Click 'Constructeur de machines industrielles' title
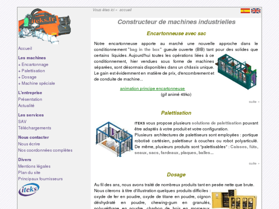 (176, 22)
